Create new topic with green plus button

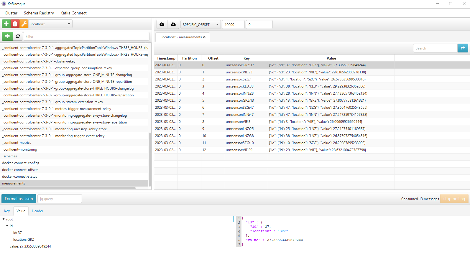7,36
